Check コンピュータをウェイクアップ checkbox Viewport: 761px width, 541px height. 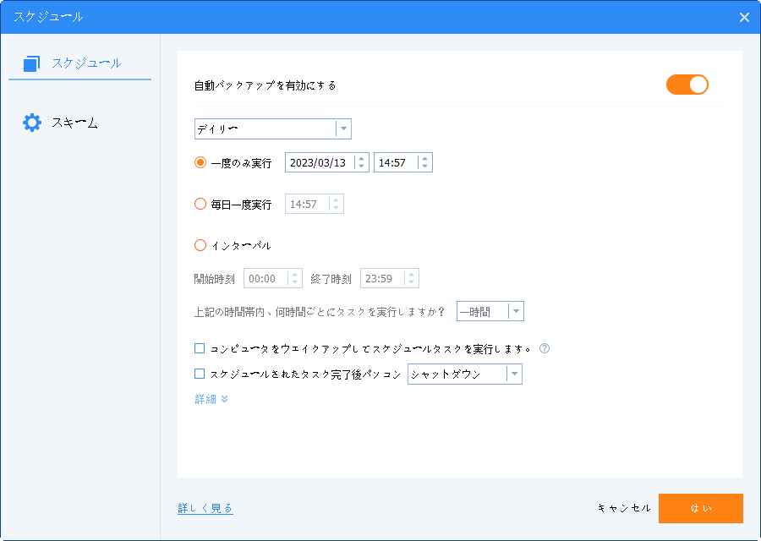(200, 348)
